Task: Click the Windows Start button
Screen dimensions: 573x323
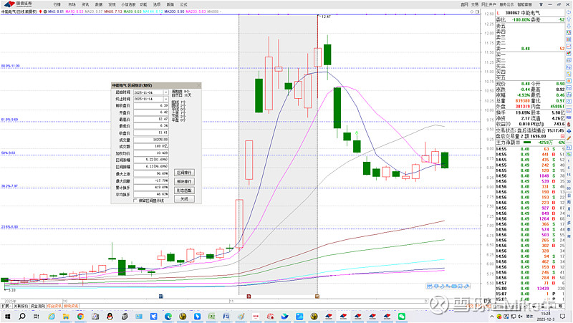Action: click(x=7, y=316)
